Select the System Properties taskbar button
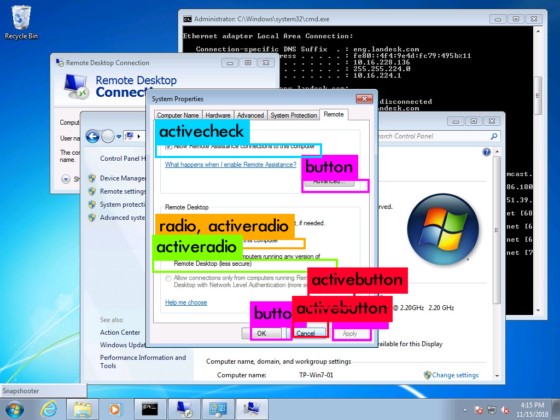Screen dimensions: 560x420 coord(252,409)
